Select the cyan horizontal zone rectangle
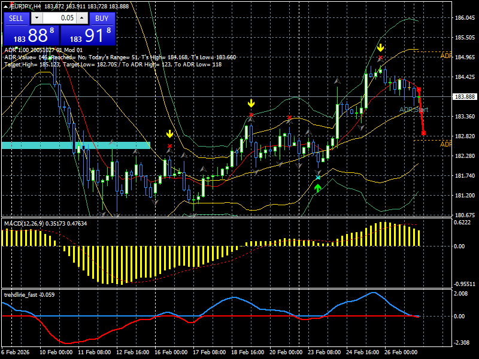Image resolution: width=479 pixels, height=359 pixels. pos(76,145)
